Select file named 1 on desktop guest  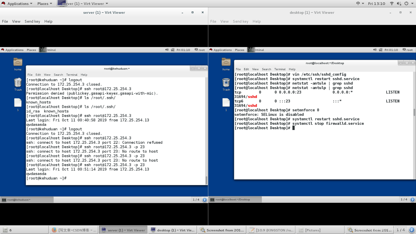point(226,105)
